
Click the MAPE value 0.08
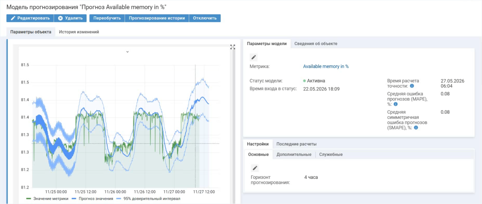point(445,94)
